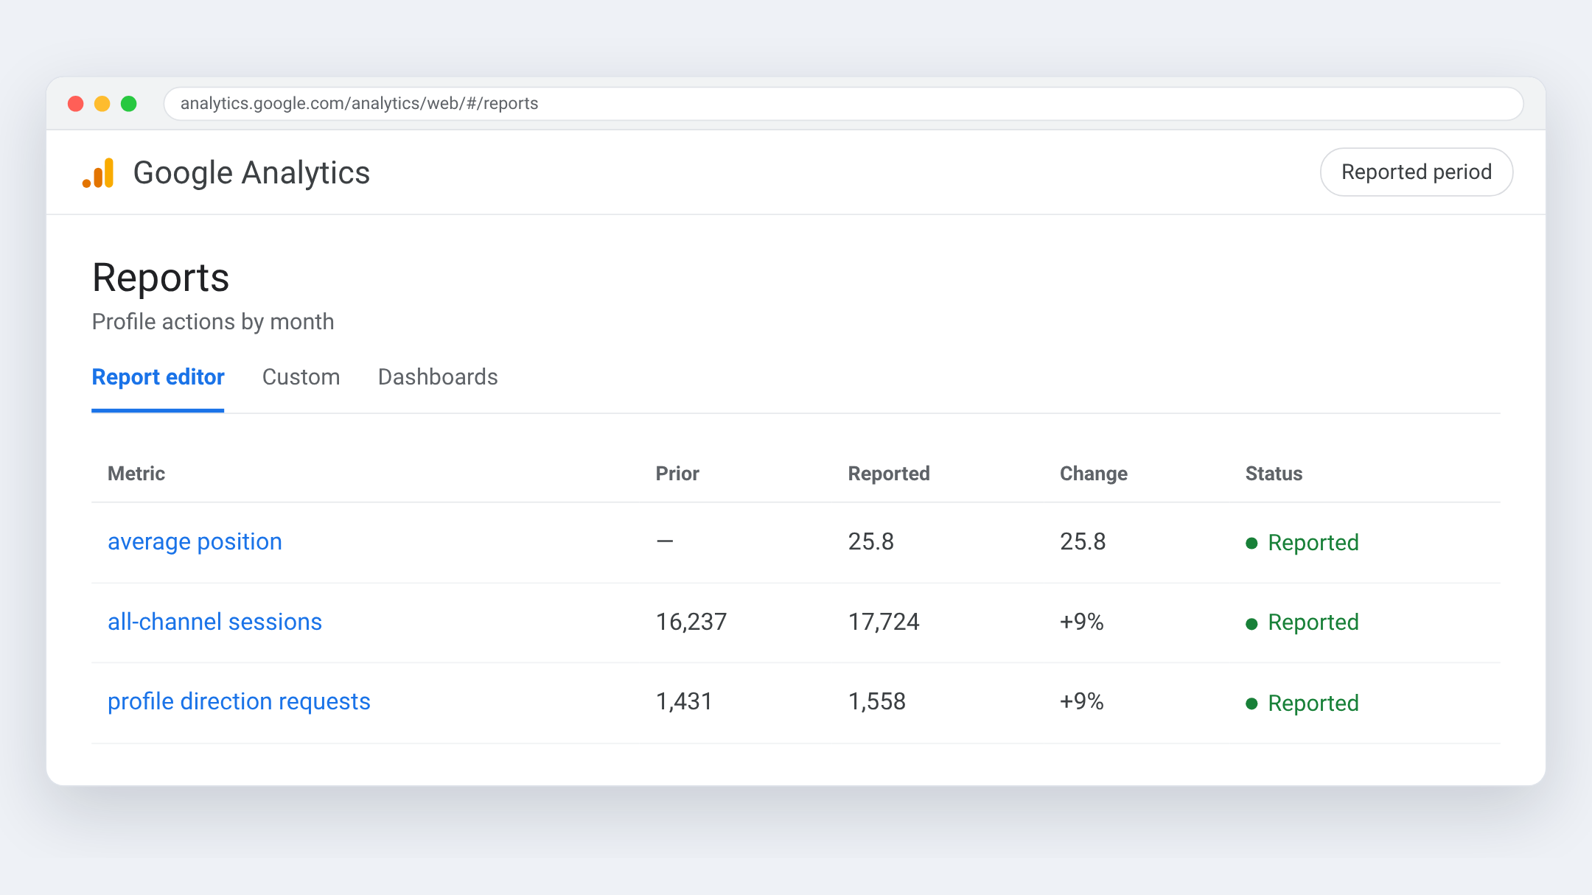This screenshot has width=1592, height=895.
Task: Click the Prior column header
Action: tap(677, 474)
